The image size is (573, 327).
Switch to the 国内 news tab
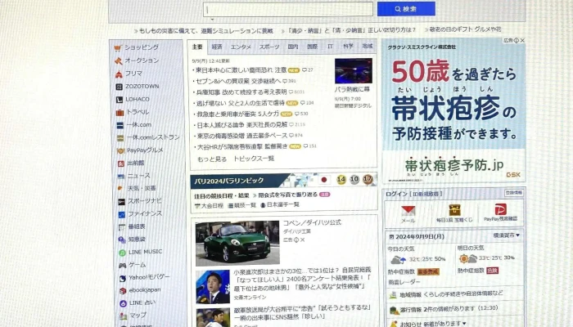[x=293, y=47]
